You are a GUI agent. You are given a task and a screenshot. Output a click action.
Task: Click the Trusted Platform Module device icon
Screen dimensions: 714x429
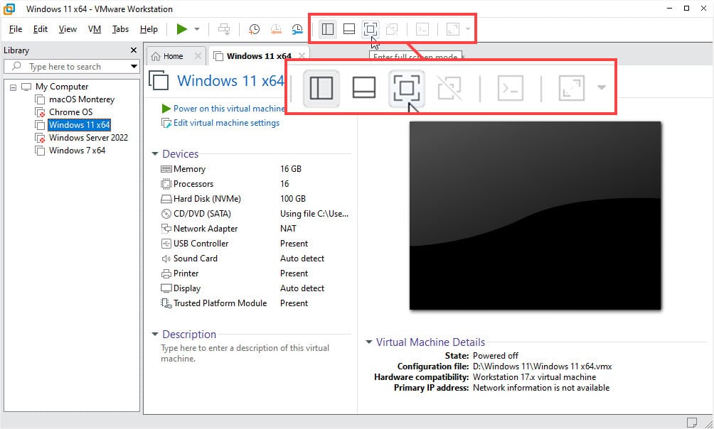coord(166,303)
